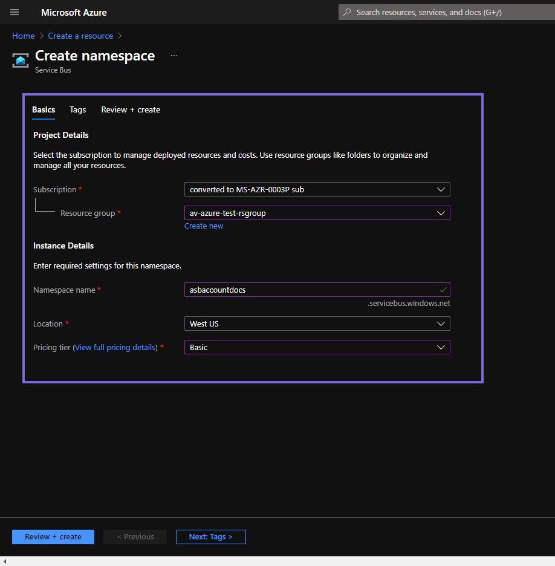Click the Service Bus namespace icon
The width and height of the screenshot is (555, 566).
point(21,60)
